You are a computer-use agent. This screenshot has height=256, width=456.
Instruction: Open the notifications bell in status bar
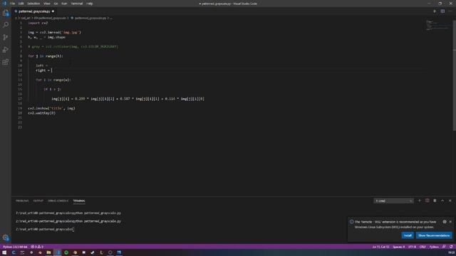click(x=451, y=247)
